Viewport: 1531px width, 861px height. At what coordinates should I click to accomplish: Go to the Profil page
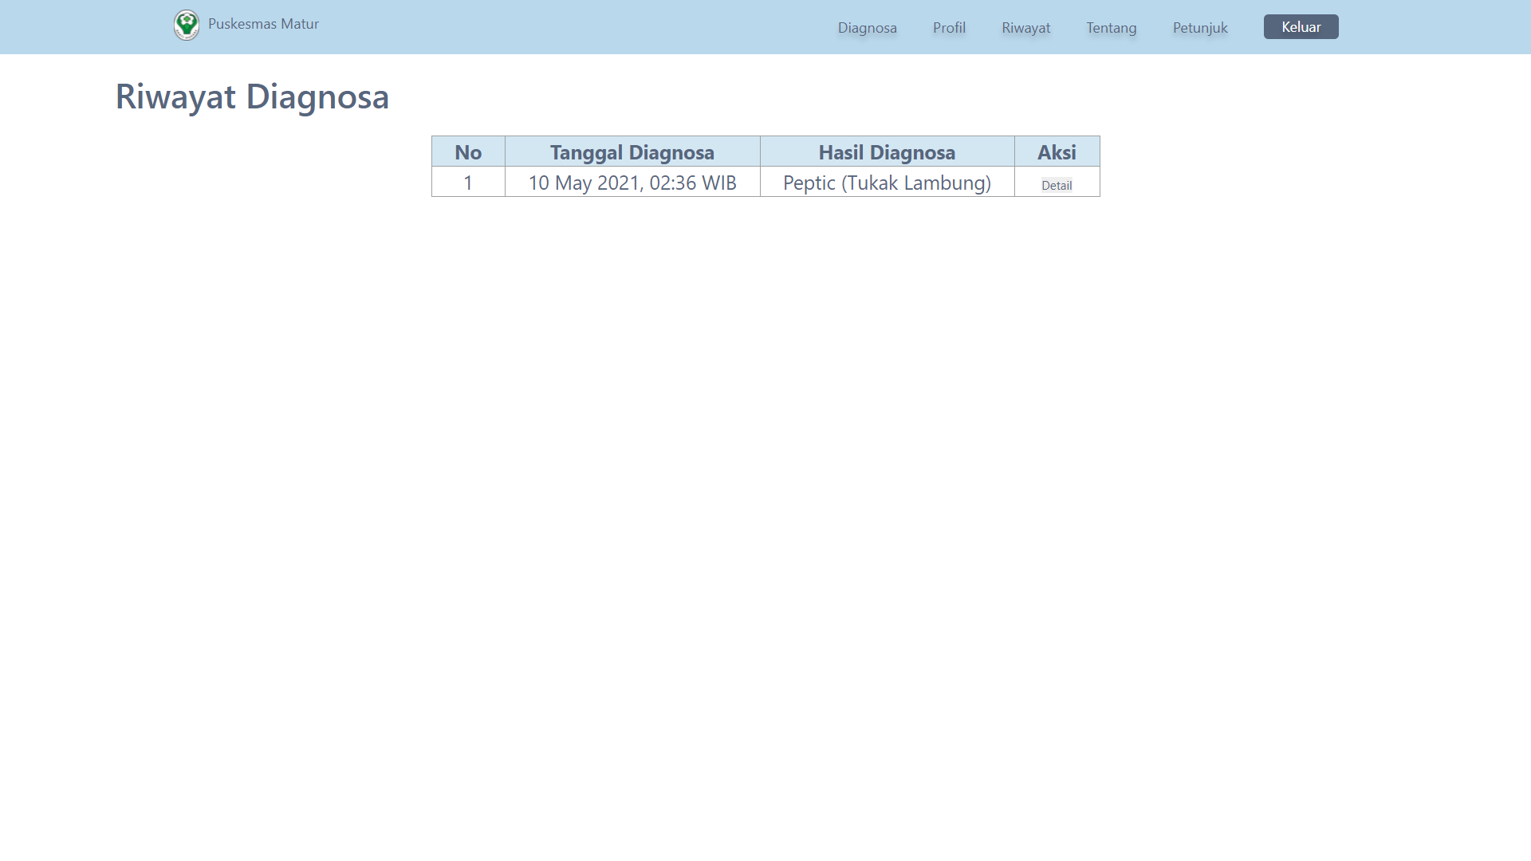949,28
